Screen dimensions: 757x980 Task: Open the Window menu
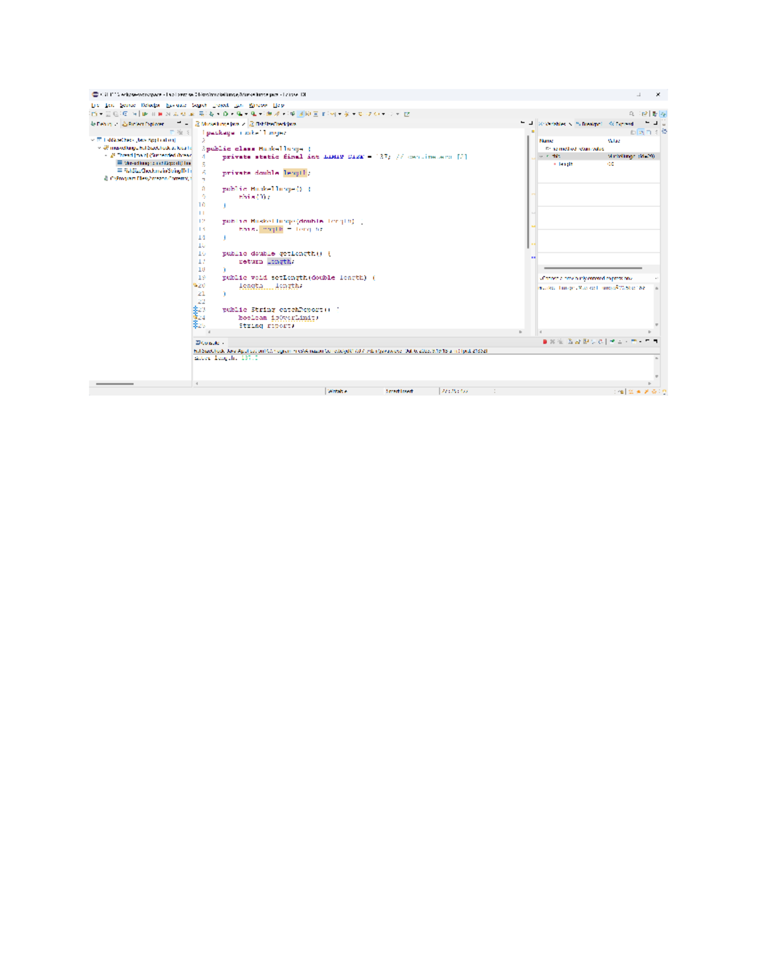(257, 105)
